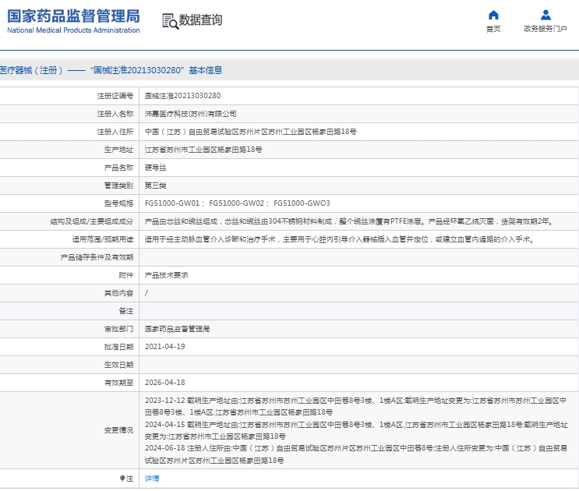The width and height of the screenshot is (579, 491).
Task: Click the 适用范围/预期用途 label
Action: (102, 239)
